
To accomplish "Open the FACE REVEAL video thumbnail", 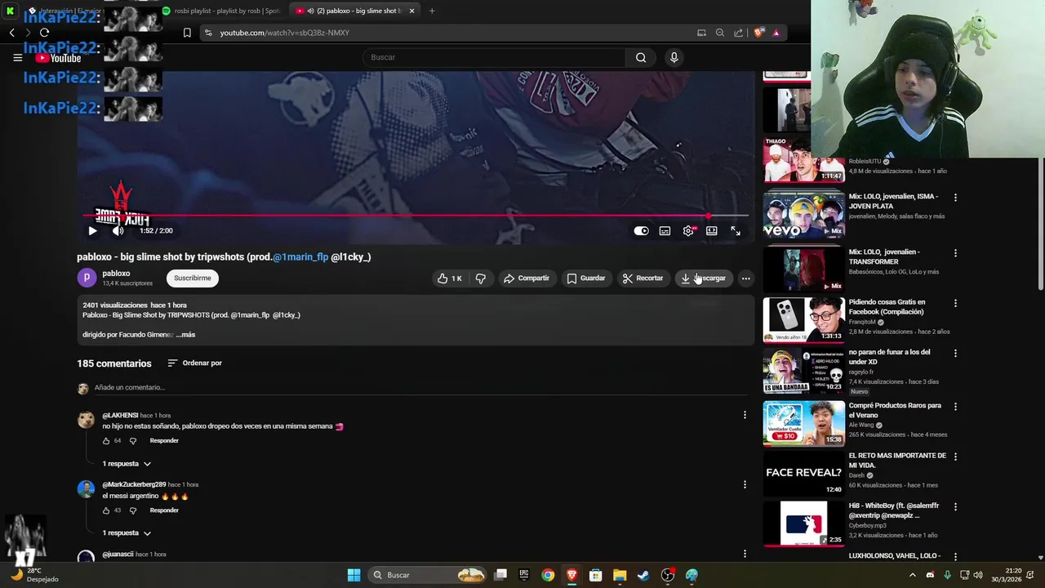I will [x=804, y=473].
